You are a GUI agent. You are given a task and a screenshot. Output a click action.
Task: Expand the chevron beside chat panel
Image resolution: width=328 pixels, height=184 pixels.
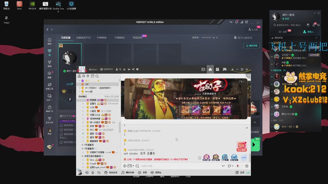point(255,122)
